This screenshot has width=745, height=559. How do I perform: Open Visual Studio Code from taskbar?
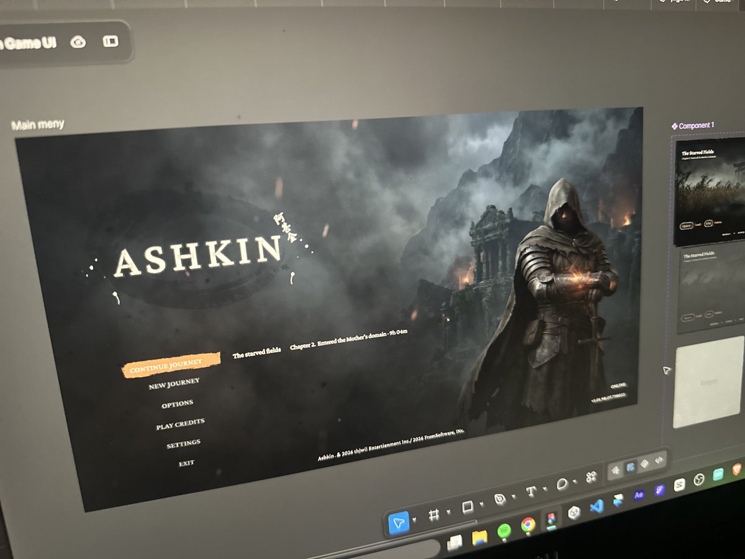coord(597,506)
